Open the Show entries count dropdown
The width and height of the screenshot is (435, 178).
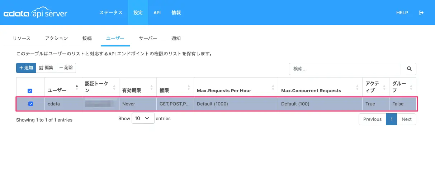143,119
